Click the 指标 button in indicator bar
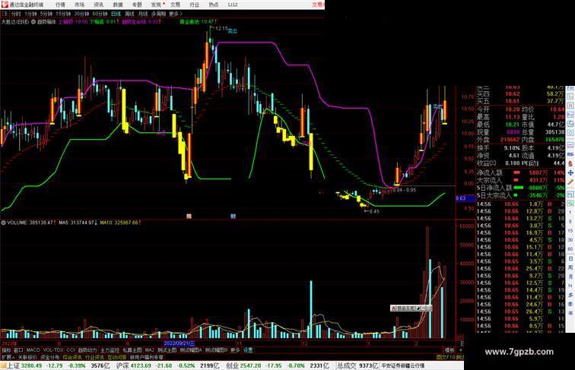 6,350
